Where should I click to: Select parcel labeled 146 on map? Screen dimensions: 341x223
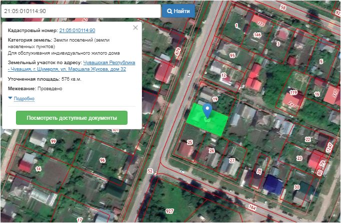click(x=257, y=35)
